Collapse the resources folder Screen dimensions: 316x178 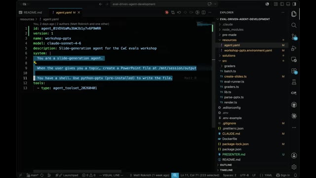click(x=229, y=40)
